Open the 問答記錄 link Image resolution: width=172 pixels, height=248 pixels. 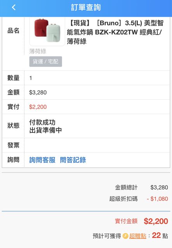(x=73, y=160)
